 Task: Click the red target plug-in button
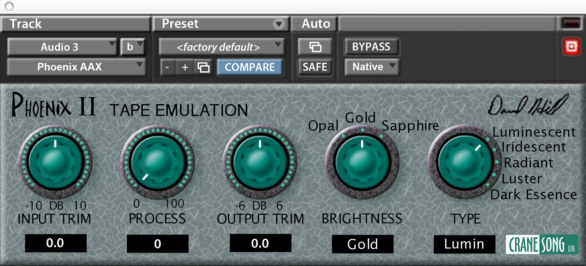click(571, 47)
